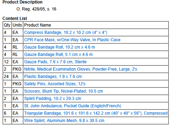
Task: Open Plastic Bandages 1.9 x 7.6 link
Action: coord(53,77)
